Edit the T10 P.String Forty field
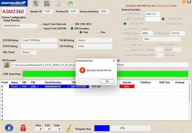192x133 pixels. tap(94, 46)
